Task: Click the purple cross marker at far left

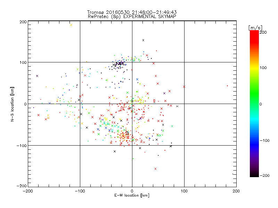Action: pos(37,76)
